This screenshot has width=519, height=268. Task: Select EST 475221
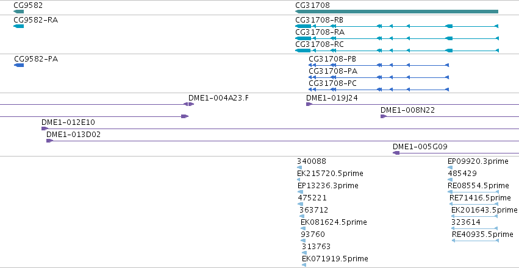312,198
